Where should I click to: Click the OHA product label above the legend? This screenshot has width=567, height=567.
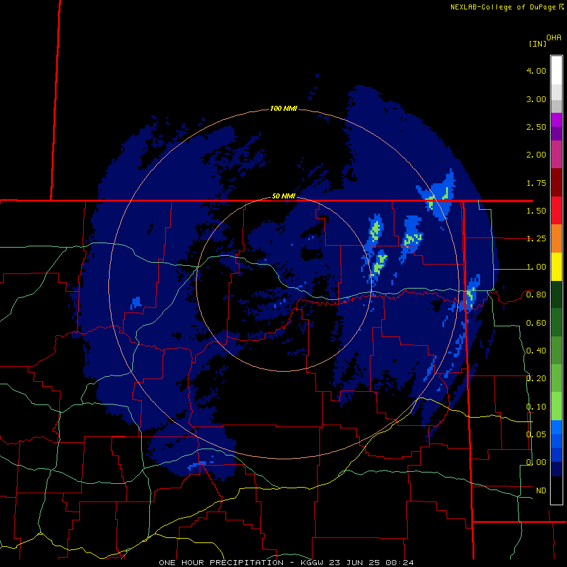[554, 38]
